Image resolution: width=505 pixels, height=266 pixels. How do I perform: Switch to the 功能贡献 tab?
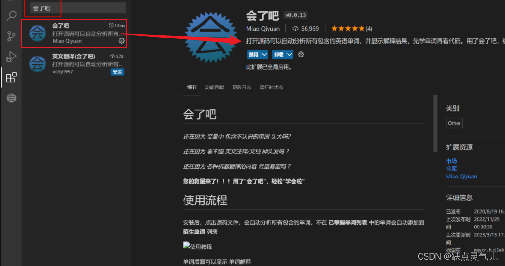[214, 87]
